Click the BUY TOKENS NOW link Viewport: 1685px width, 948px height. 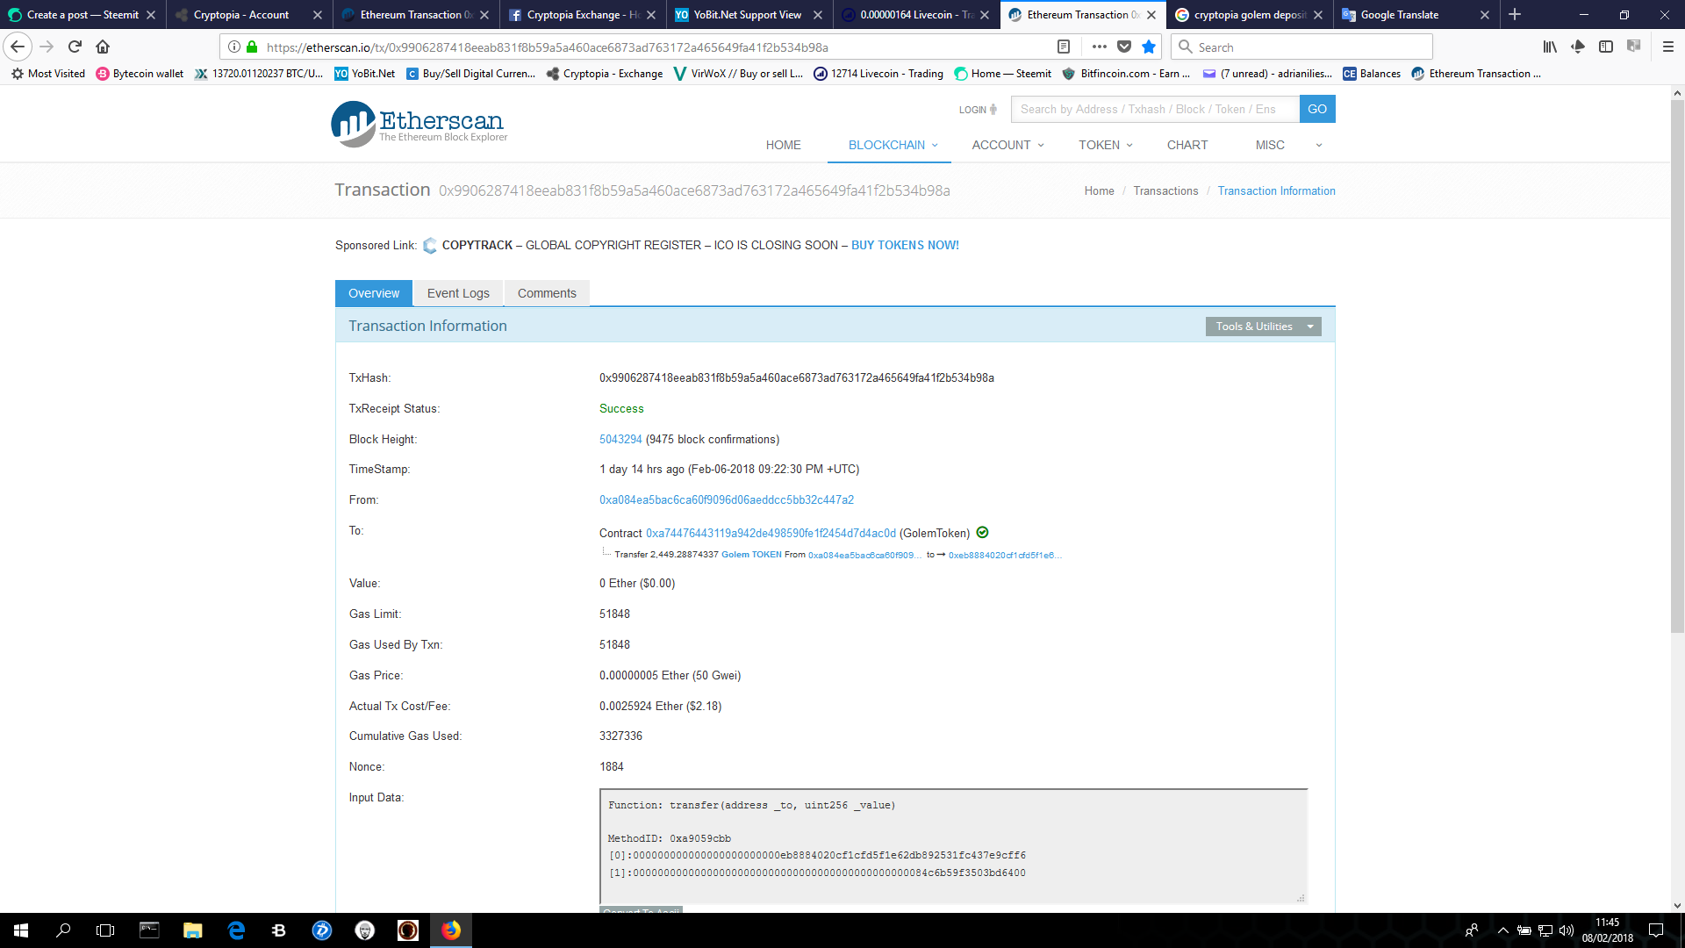pos(904,246)
